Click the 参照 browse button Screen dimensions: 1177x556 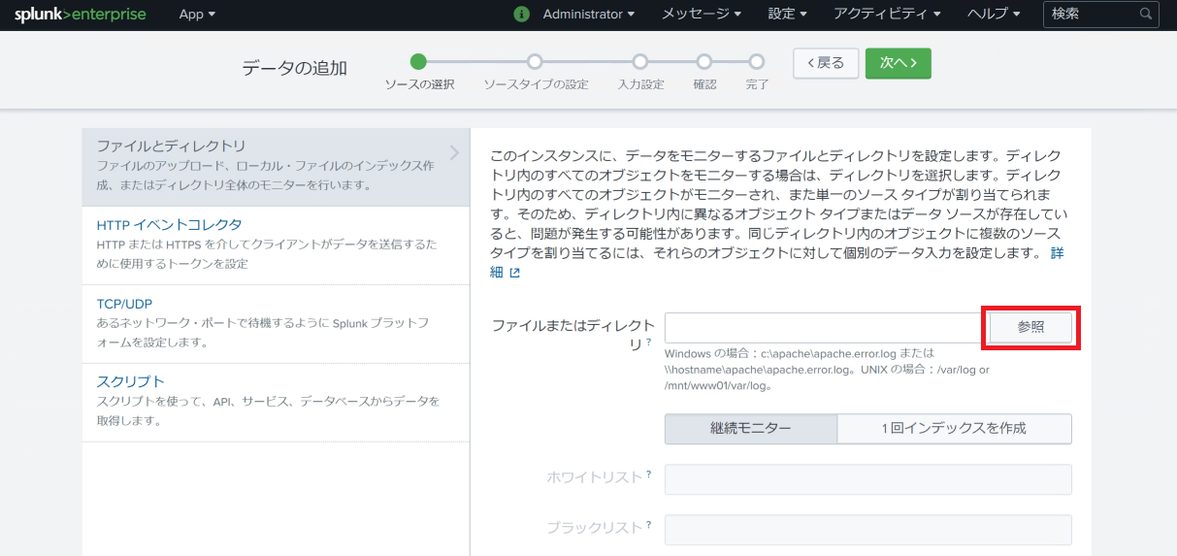point(1031,327)
